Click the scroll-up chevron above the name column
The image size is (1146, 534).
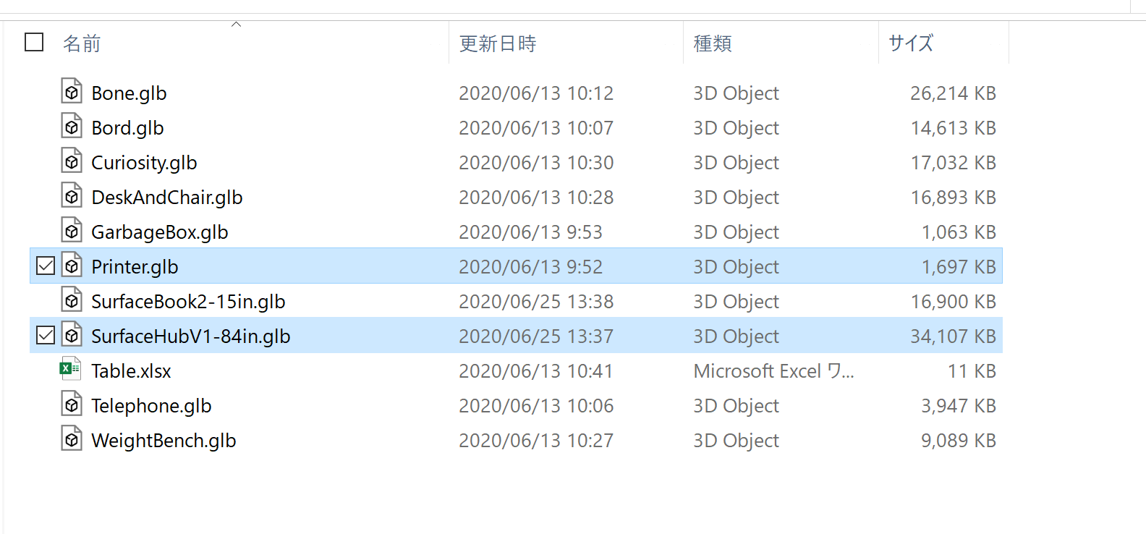point(236,23)
